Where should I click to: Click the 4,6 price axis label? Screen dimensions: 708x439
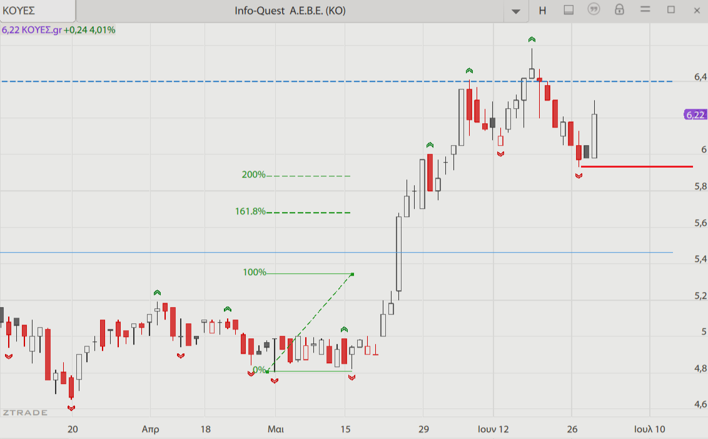pos(700,404)
